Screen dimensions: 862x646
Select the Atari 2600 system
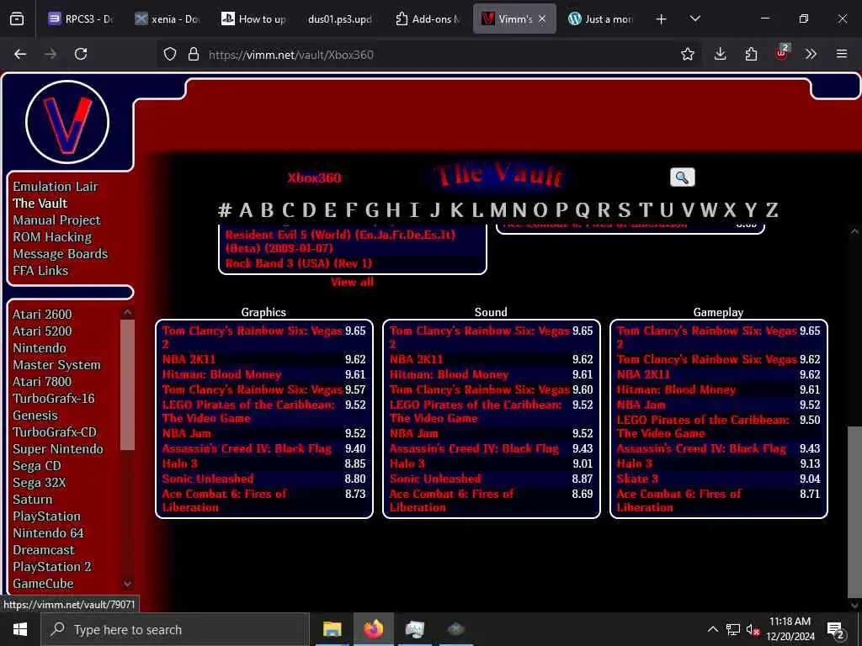pyautogui.click(x=42, y=315)
